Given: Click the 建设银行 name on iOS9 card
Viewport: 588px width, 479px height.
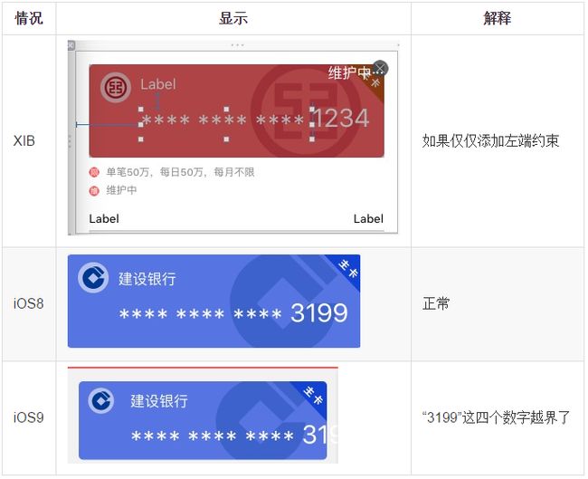Looking at the screenshot, I should [159, 401].
